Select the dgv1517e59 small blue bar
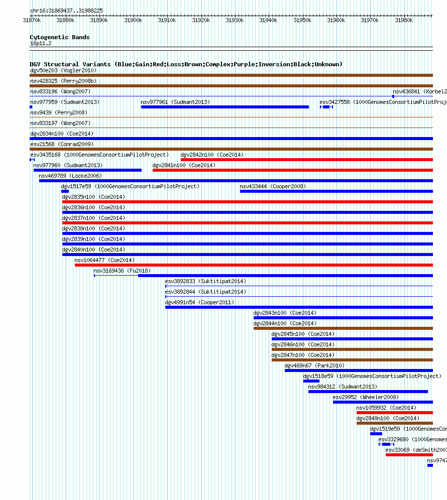The height and width of the screenshot is (500, 447). [65, 191]
